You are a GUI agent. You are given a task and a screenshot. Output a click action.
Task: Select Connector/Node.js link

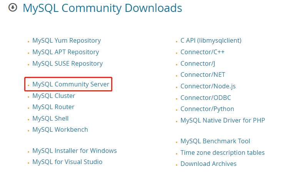pos(208,86)
